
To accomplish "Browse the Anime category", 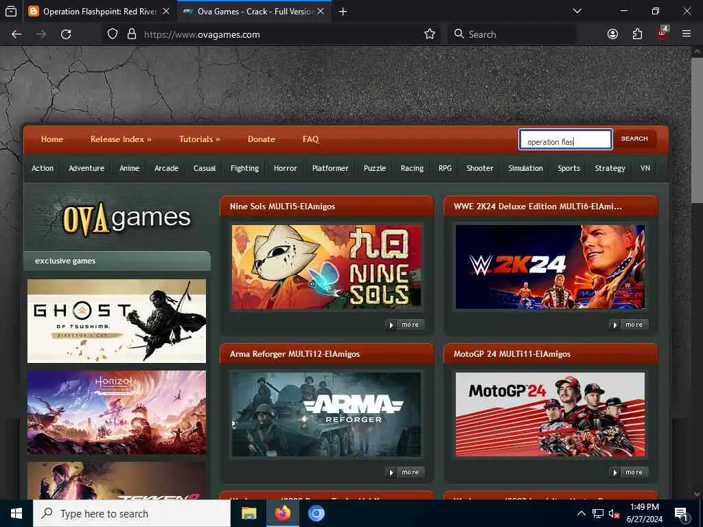I will [130, 169].
